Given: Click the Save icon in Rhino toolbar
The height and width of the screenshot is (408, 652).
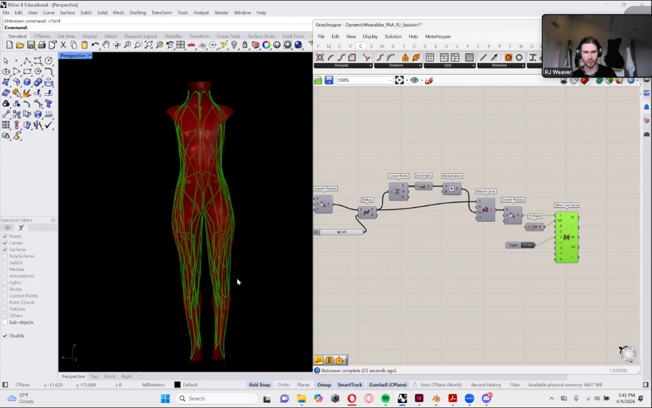Looking at the screenshot, I should coord(31,45).
